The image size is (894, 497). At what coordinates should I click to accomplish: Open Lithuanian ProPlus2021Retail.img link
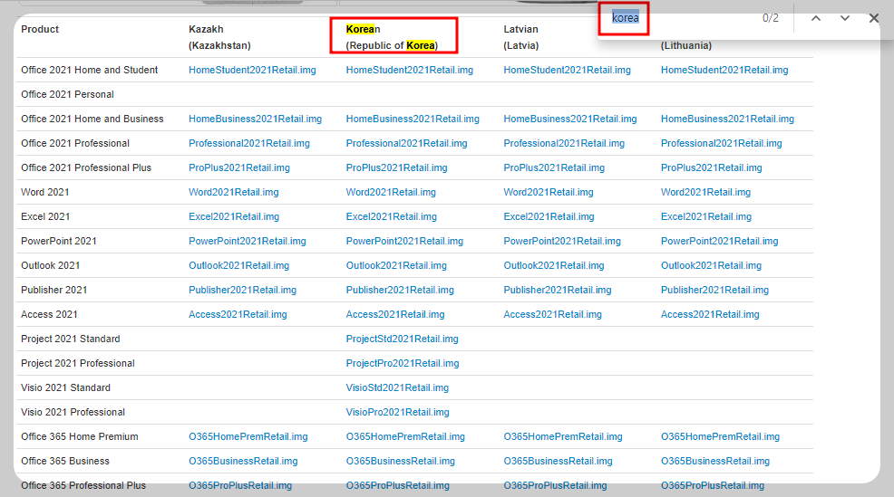coord(711,168)
